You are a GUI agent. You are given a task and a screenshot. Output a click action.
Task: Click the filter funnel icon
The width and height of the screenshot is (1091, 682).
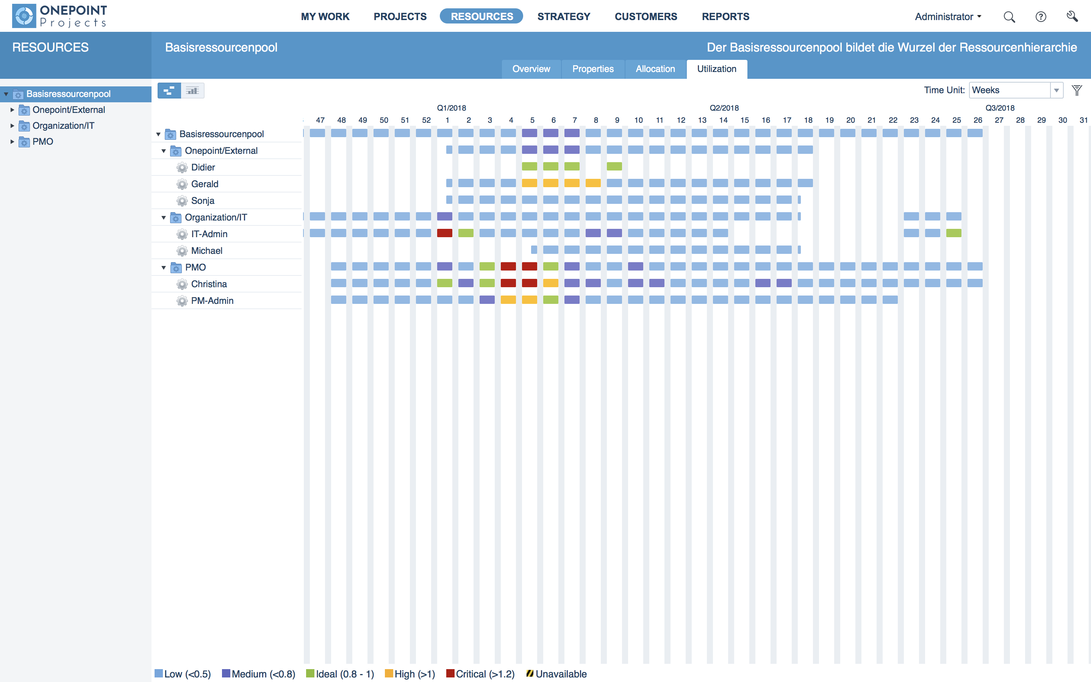[x=1077, y=91]
